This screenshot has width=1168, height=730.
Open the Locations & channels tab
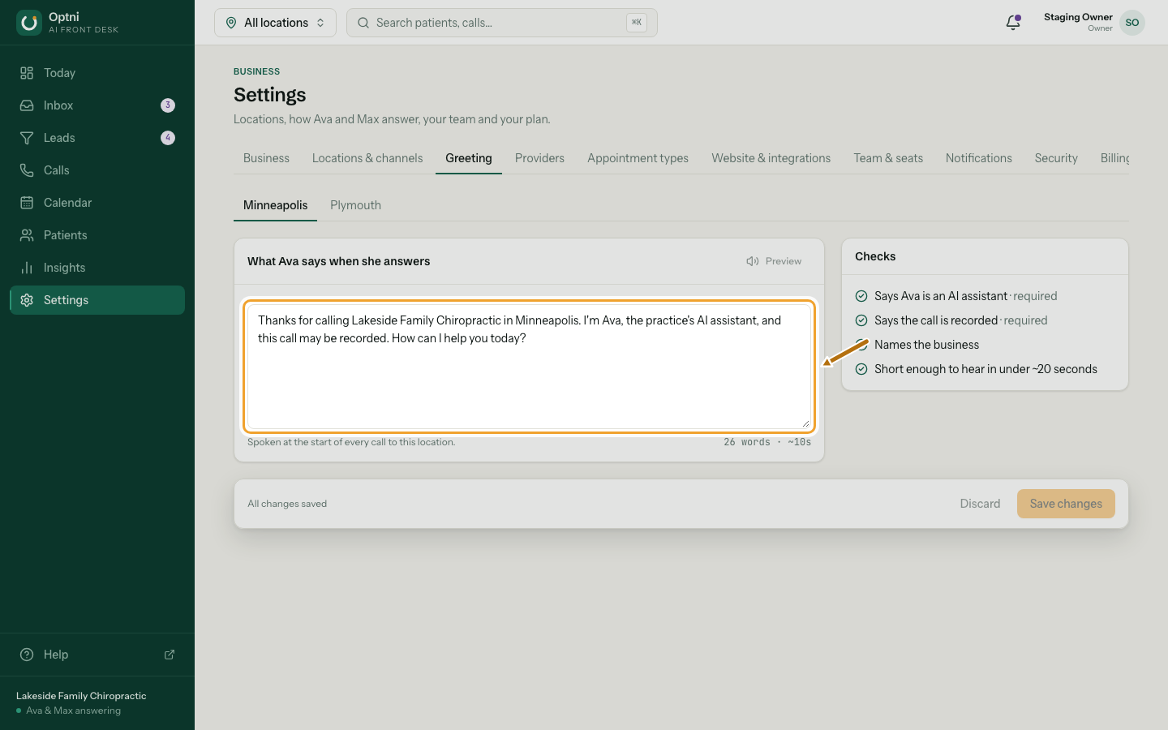(x=367, y=158)
